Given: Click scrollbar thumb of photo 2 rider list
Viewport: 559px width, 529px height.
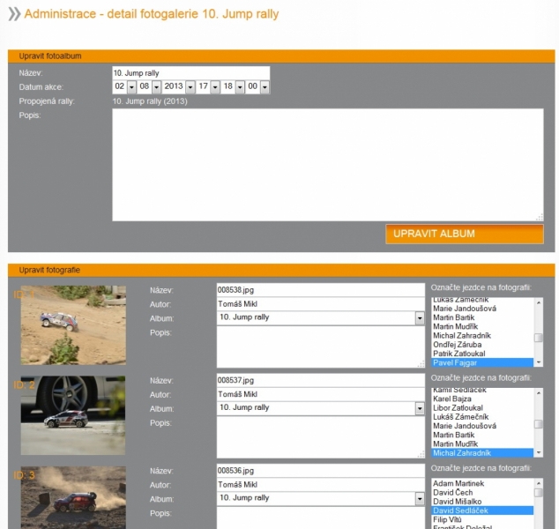Looking at the screenshot, I should (x=539, y=424).
